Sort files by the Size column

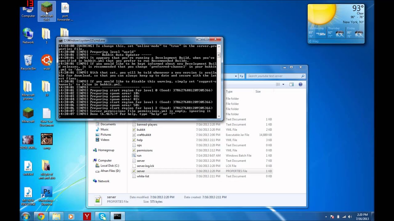[x=258, y=91]
